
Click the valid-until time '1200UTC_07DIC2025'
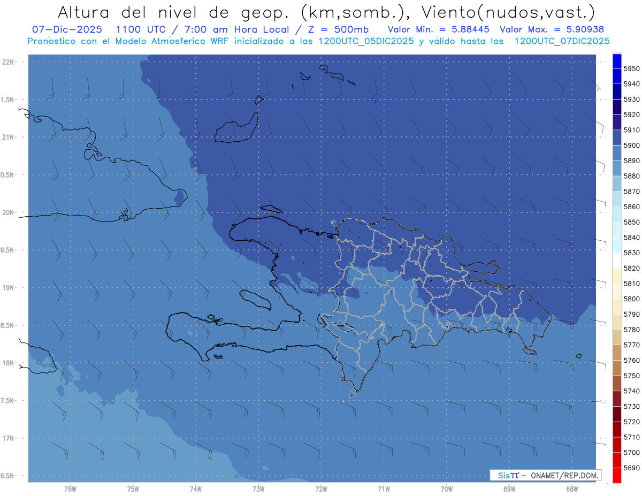(562, 41)
